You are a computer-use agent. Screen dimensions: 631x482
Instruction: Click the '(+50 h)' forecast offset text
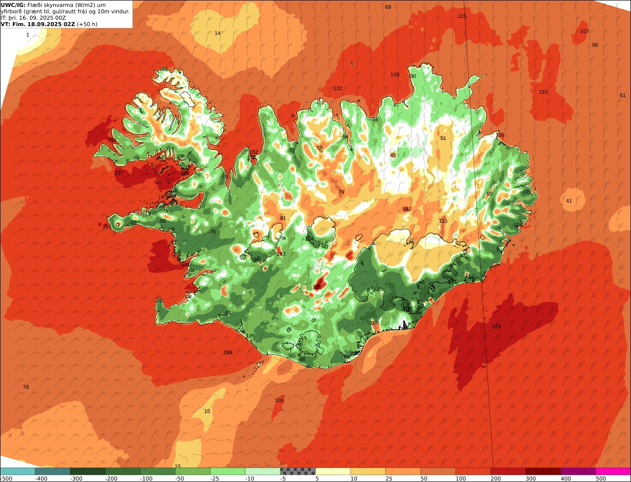point(87,24)
